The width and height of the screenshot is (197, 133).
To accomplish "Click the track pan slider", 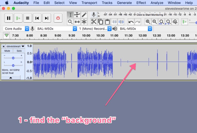I will pyautogui.click(x=13, y=65).
